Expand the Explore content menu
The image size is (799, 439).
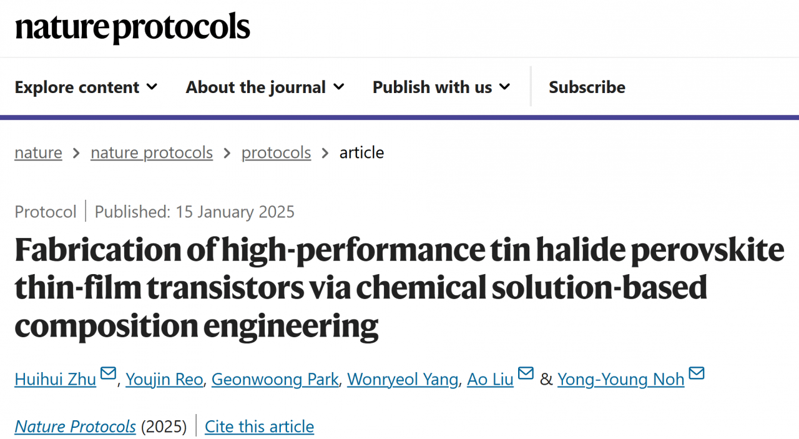coord(86,87)
